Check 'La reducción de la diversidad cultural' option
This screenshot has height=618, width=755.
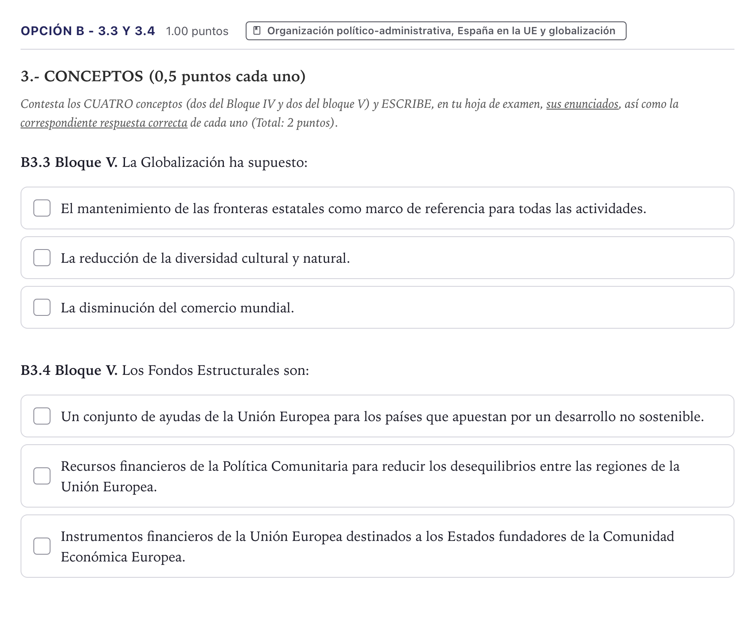(x=42, y=258)
